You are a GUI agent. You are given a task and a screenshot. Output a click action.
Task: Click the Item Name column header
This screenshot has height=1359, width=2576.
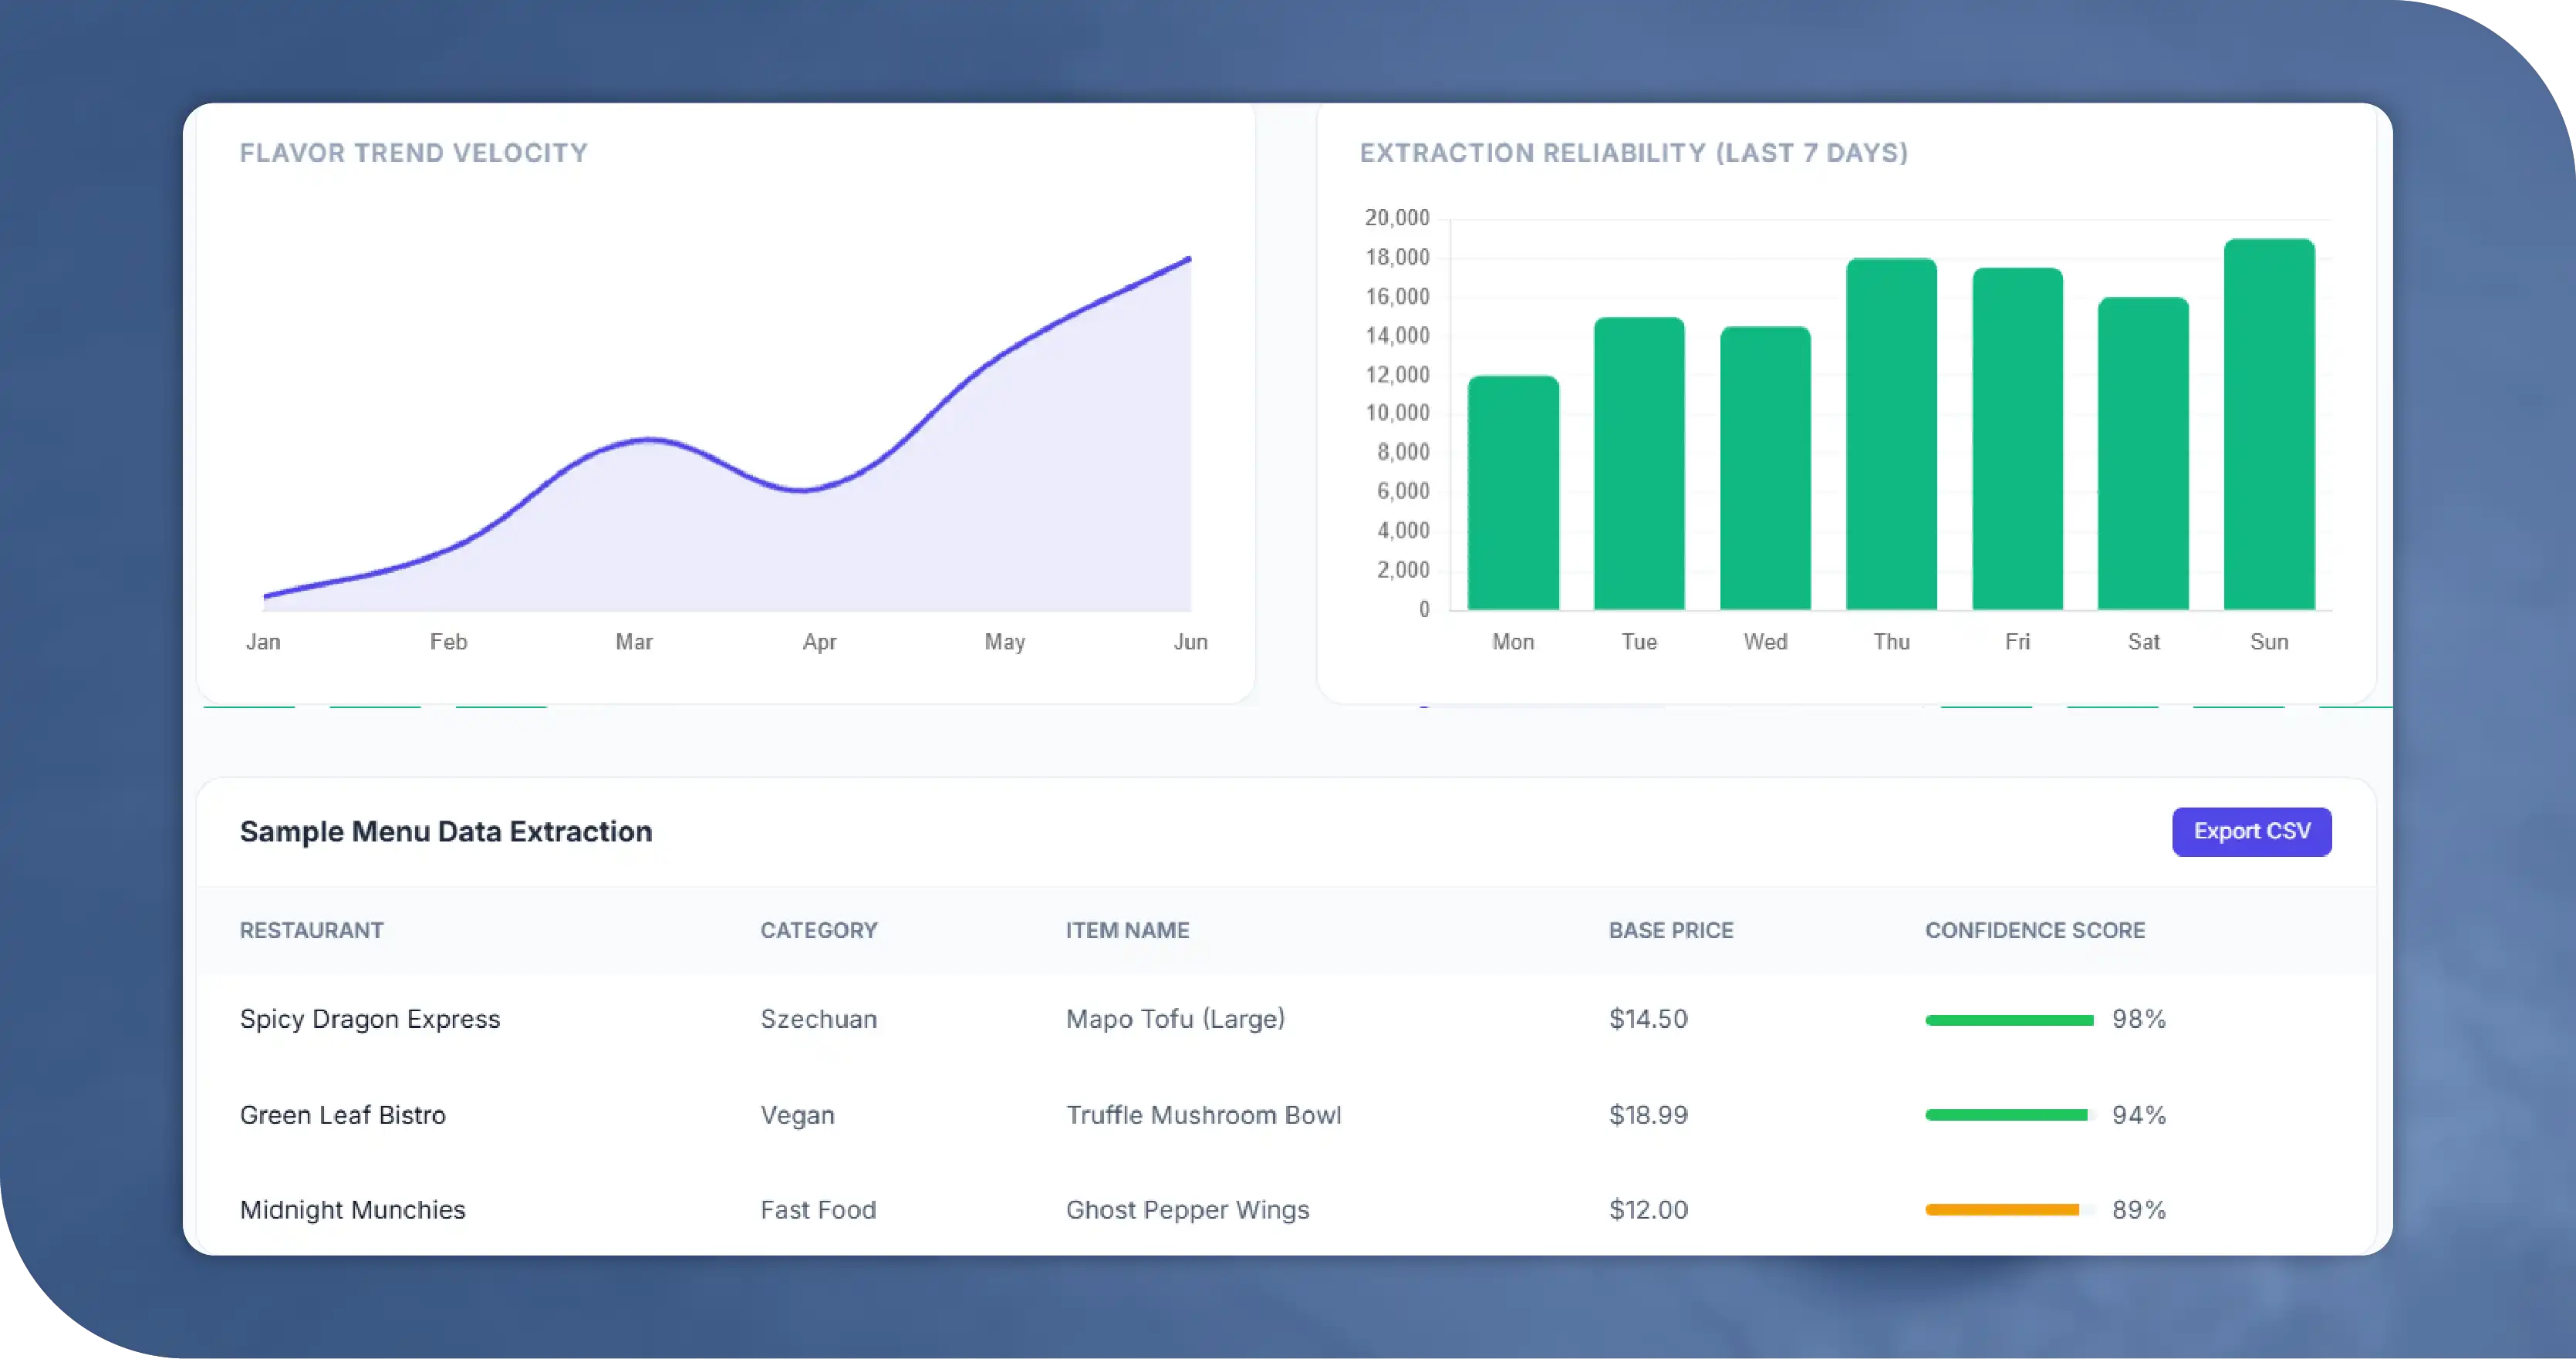pos(1127,930)
